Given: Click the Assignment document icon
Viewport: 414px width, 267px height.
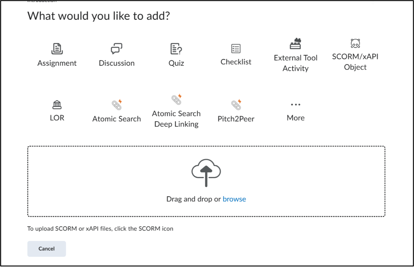Looking at the screenshot, I should point(57,48).
